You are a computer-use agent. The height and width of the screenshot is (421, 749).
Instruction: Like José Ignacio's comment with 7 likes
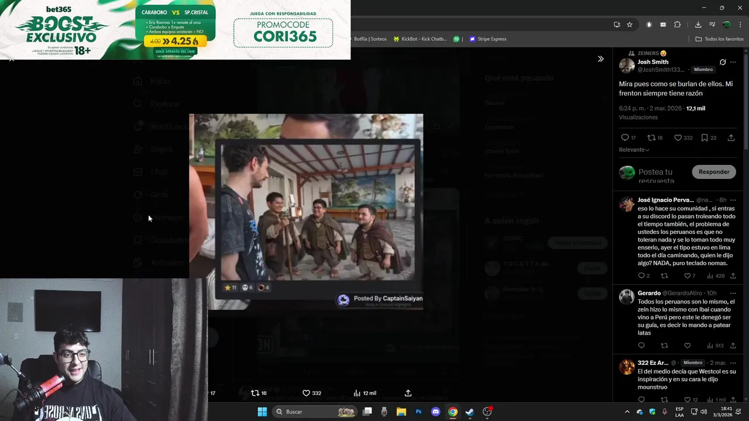pyautogui.click(x=690, y=275)
